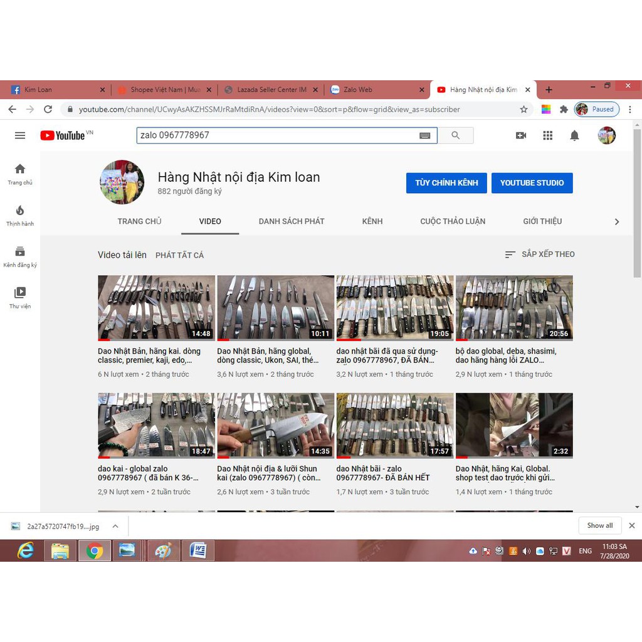
Task: Open the account avatar menu
Action: pos(606,135)
